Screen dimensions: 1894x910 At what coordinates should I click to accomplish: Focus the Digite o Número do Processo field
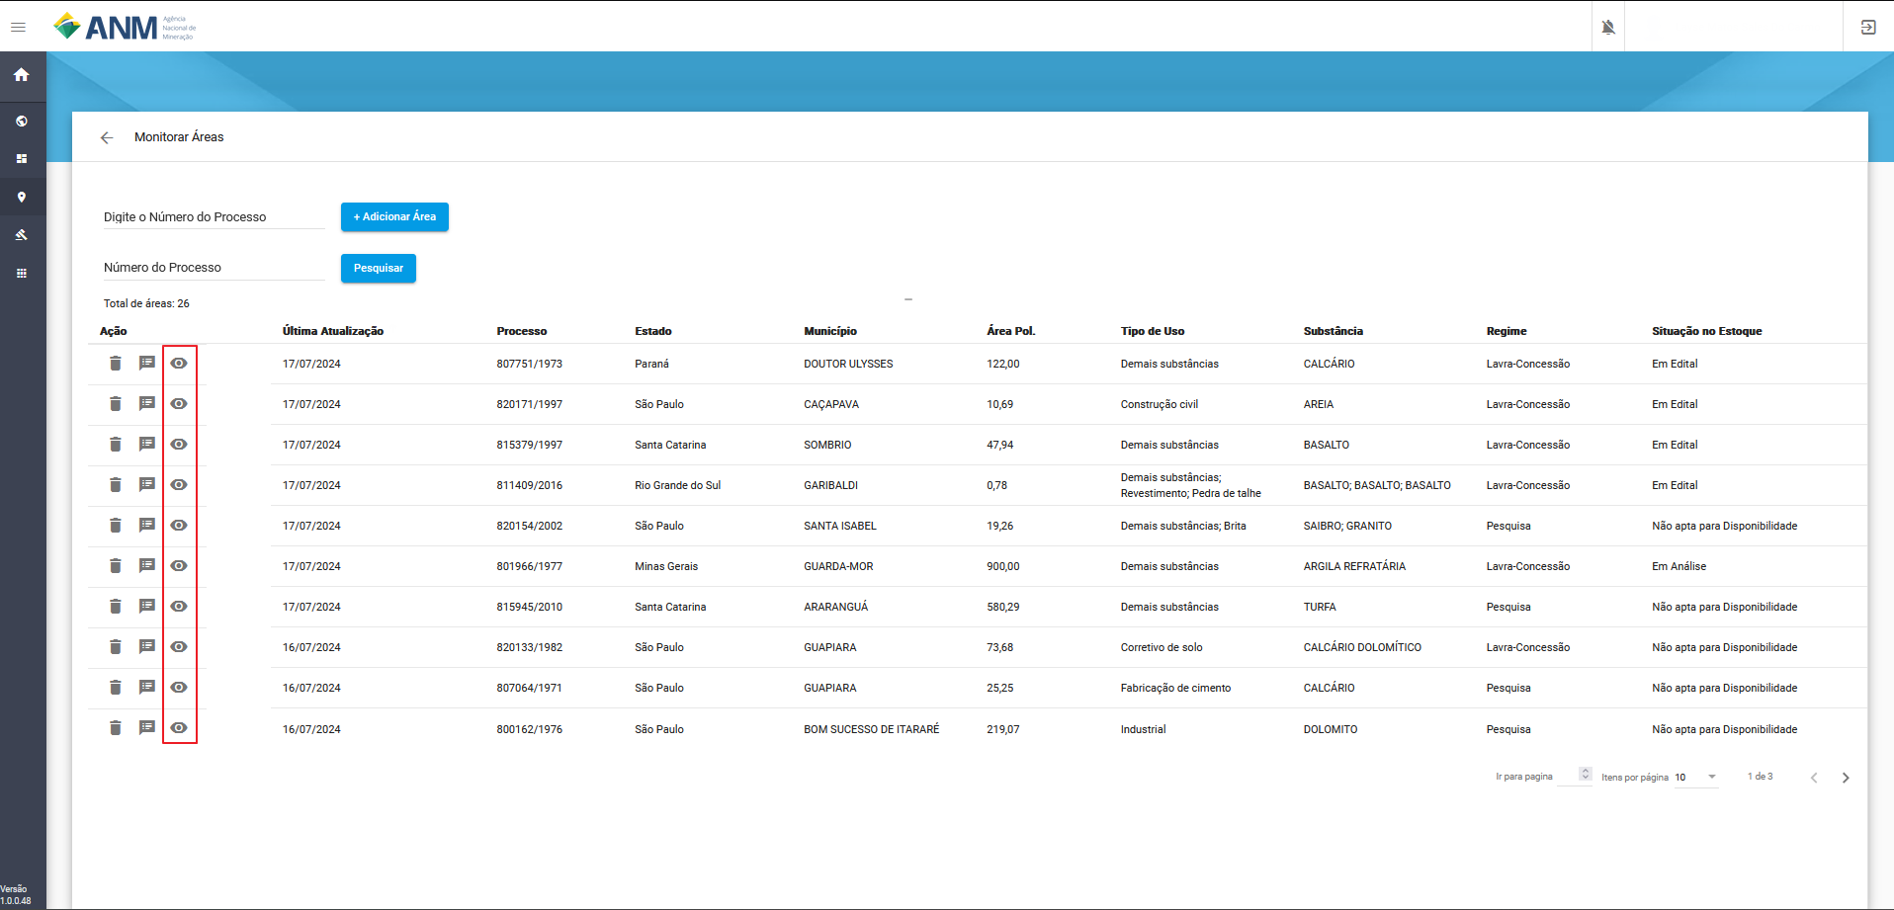(x=214, y=217)
